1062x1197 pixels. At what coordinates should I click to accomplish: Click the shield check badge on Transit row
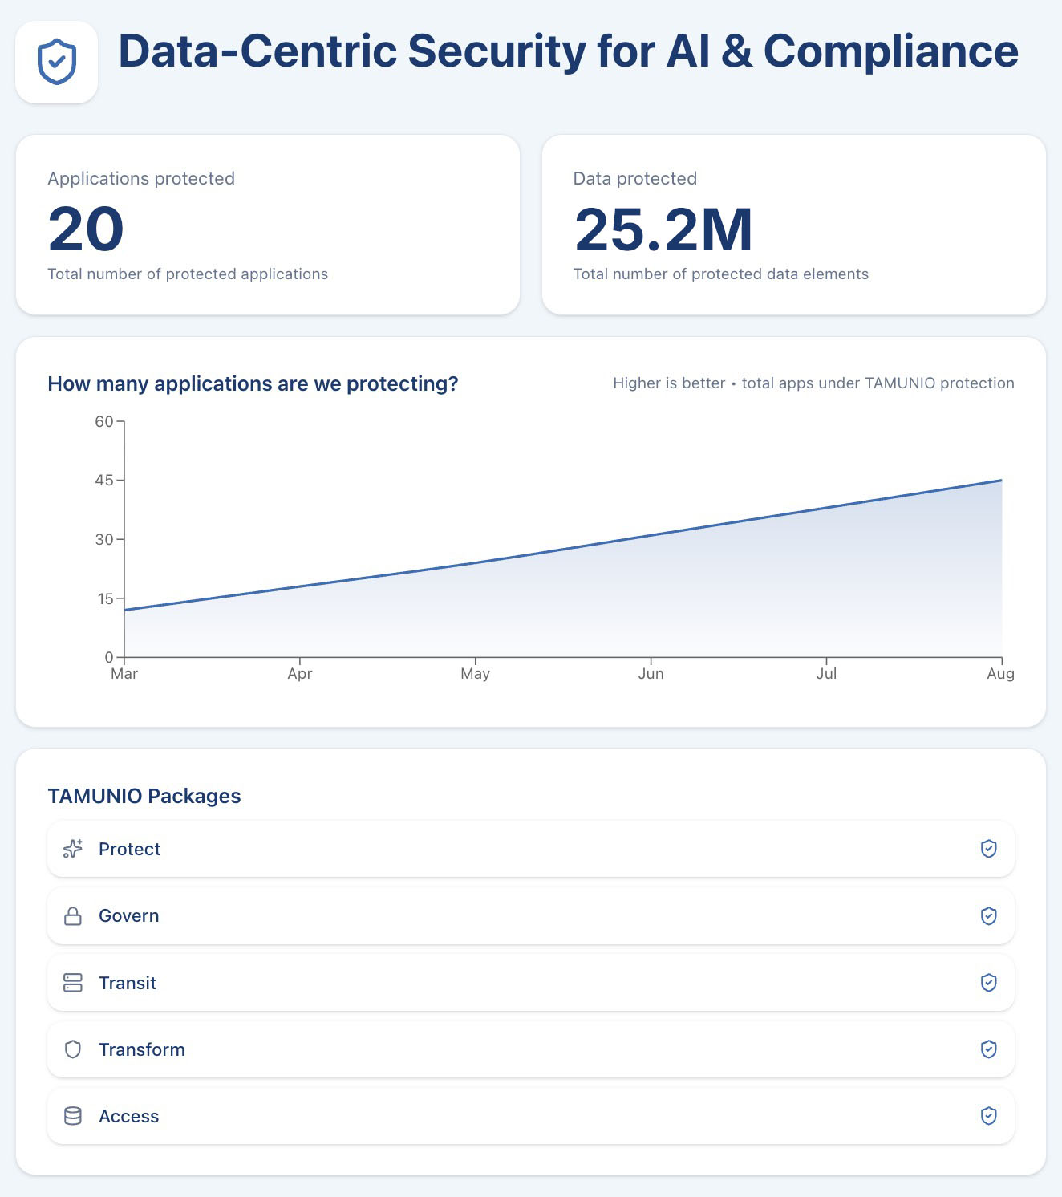click(x=988, y=983)
